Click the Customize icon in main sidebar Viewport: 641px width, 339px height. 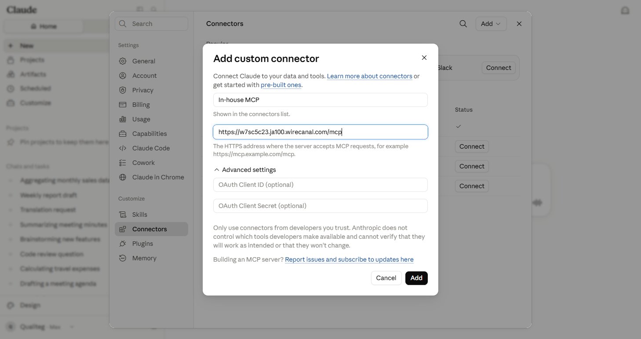pos(11,103)
